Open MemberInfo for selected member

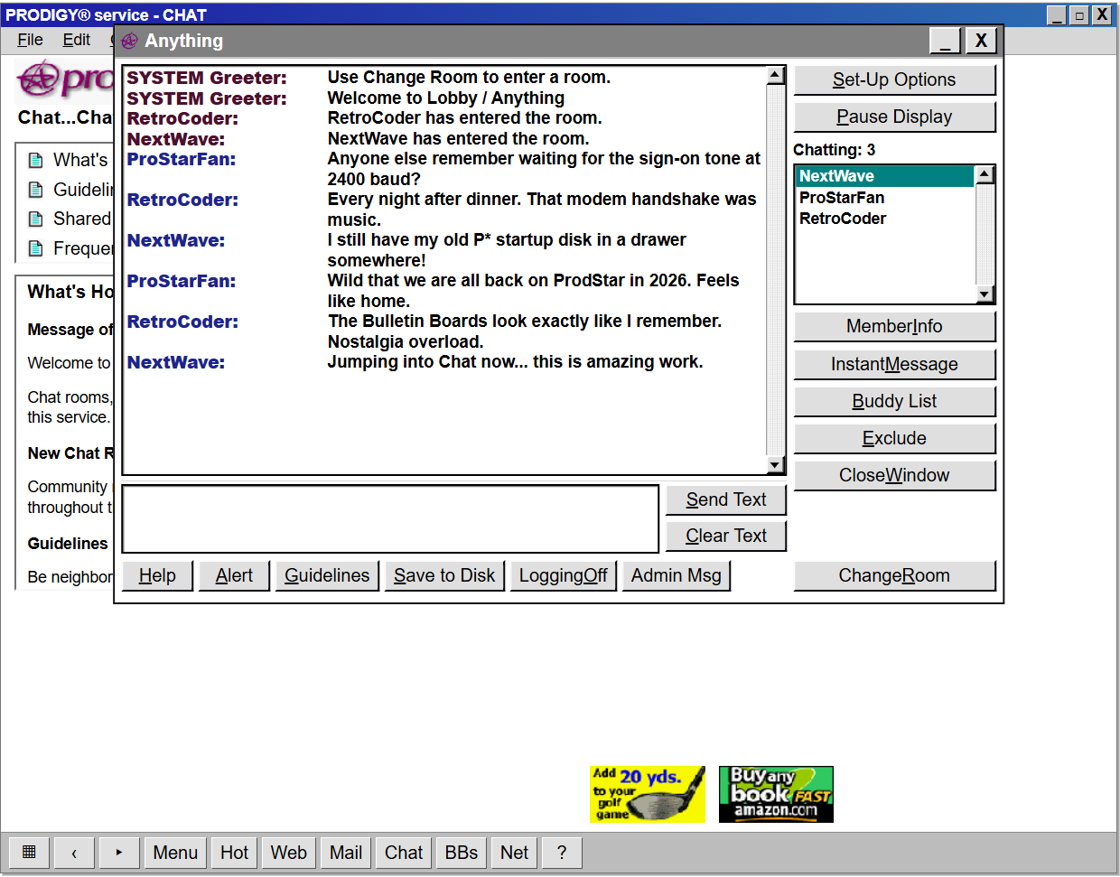894,326
